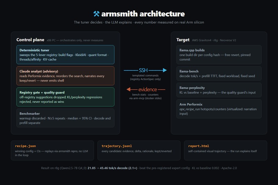Click the 'Benchmarker' heading

tap(30, 113)
